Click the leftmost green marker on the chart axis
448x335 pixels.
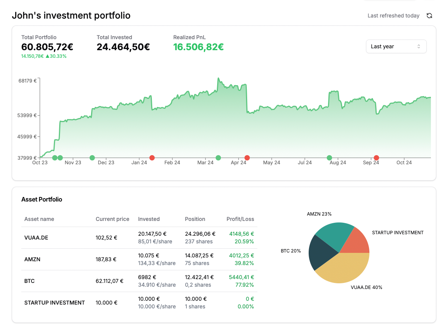click(55, 158)
